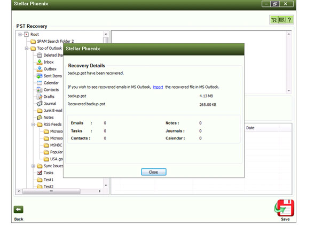Click the Contacts card icon
Screen dimensions: 315x225
point(40,90)
